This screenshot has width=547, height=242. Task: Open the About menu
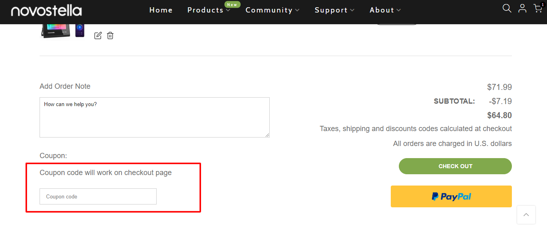point(382,10)
